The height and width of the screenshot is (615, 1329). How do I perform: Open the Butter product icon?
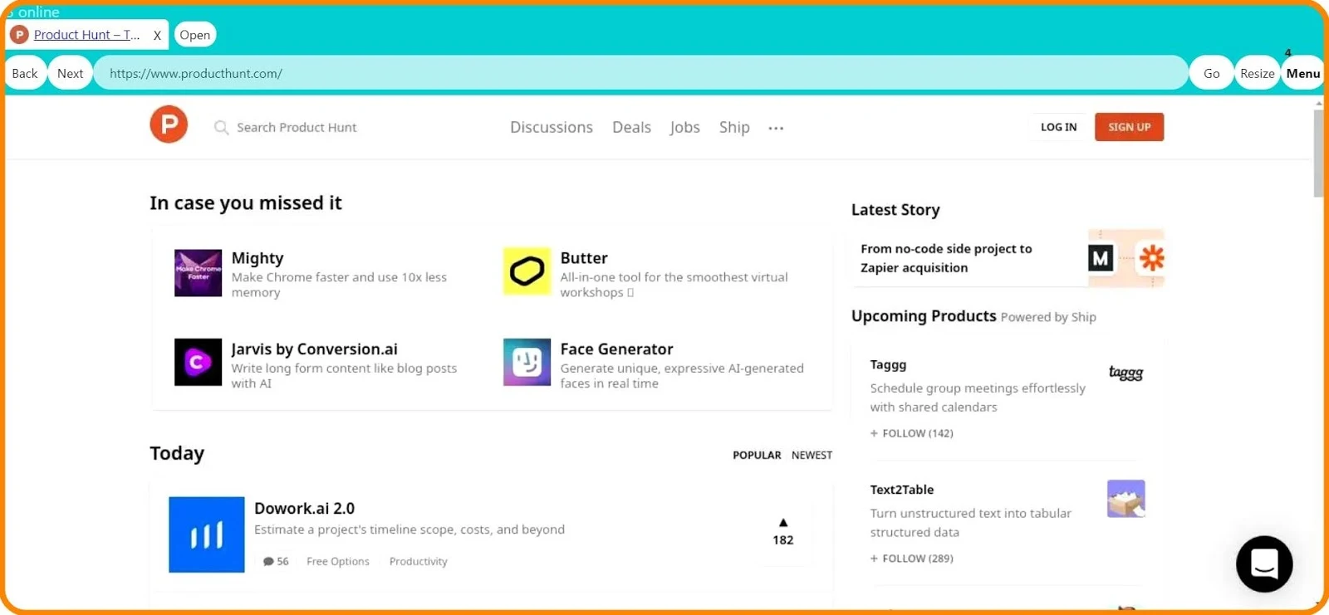pos(527,271)
